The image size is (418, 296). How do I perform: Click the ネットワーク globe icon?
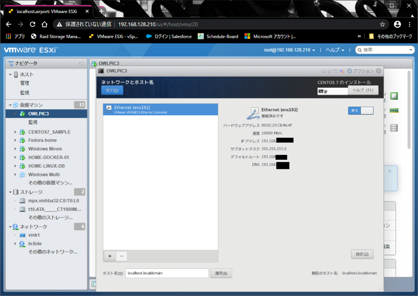[x=16, y=227]
